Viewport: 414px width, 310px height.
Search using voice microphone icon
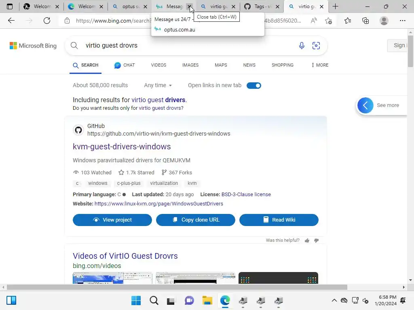coord(302,46)
